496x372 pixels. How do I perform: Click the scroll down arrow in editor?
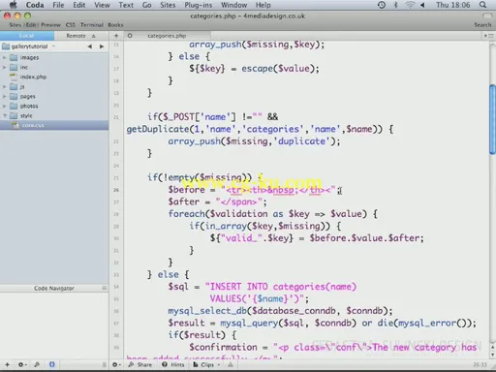pyautogui.click(x=492, y=355)
